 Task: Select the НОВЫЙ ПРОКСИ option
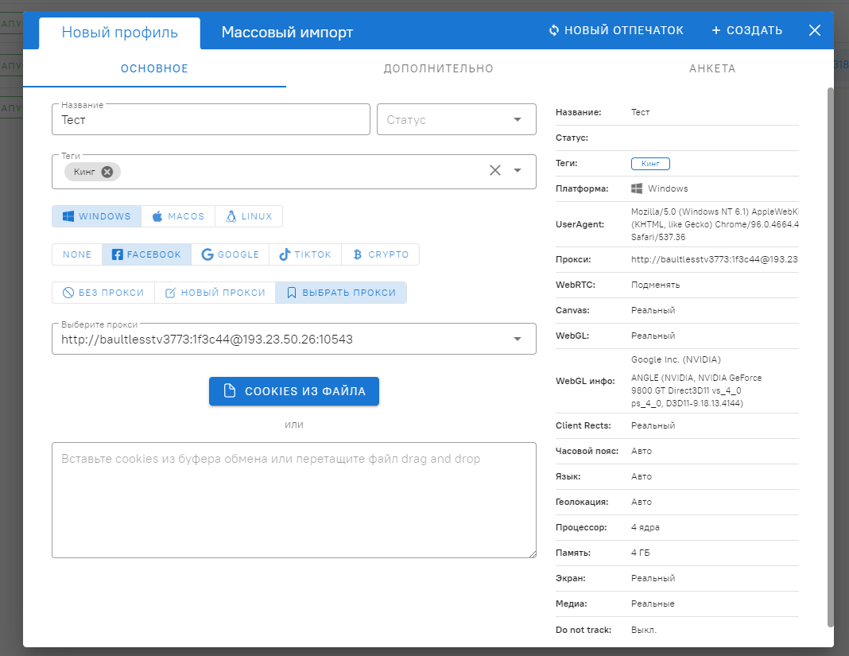point(215,293)
